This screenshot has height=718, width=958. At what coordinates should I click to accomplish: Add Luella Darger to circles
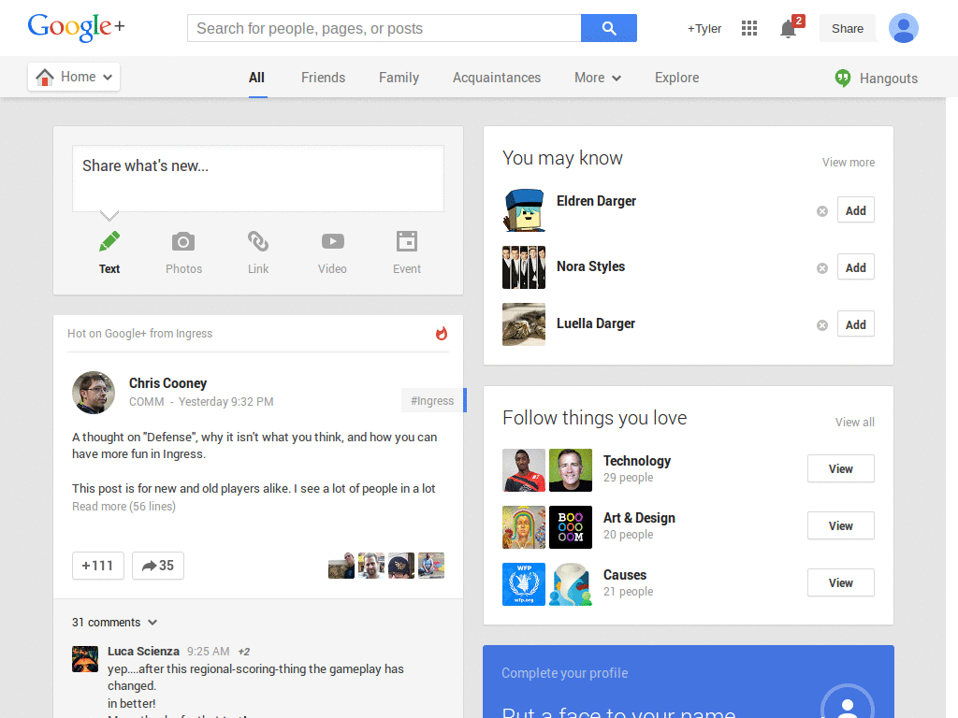pyautogui.click(x=855, y=324)
